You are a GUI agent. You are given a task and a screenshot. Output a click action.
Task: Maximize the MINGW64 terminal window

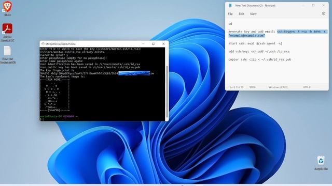(154, 44)
